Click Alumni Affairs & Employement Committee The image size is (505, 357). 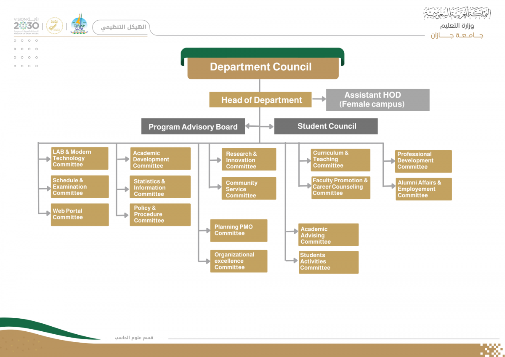[x=423, y=189]
